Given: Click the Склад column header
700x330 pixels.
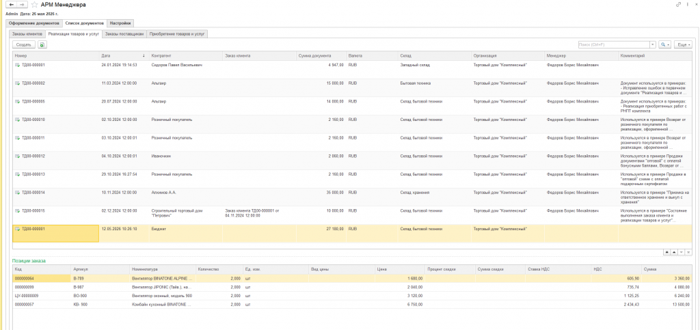Looking at the screenshot, I should pos(434,56).
